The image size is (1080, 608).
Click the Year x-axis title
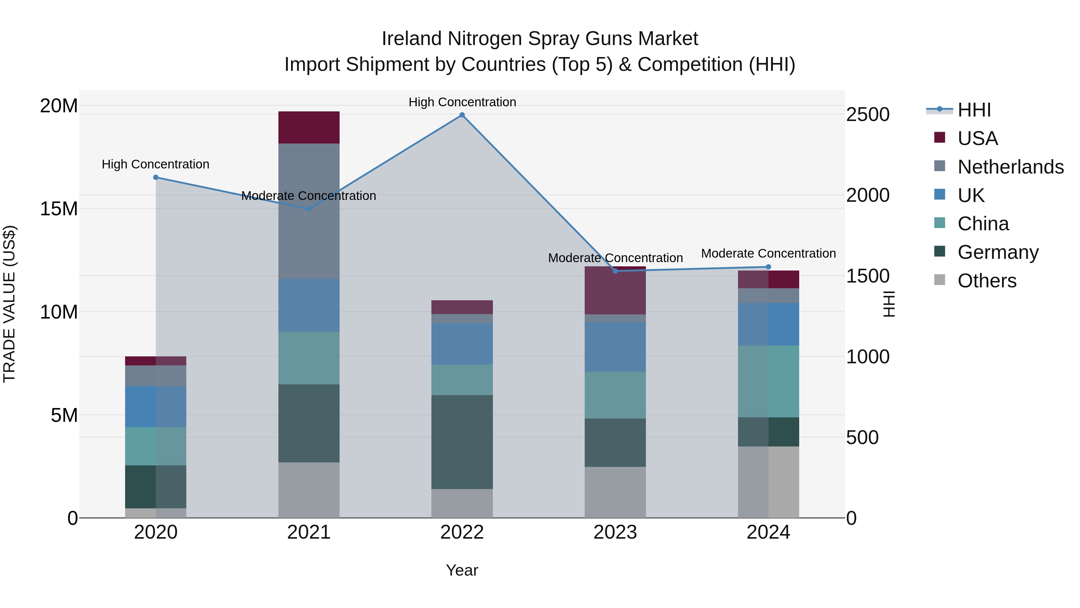(x=462, y=570)
